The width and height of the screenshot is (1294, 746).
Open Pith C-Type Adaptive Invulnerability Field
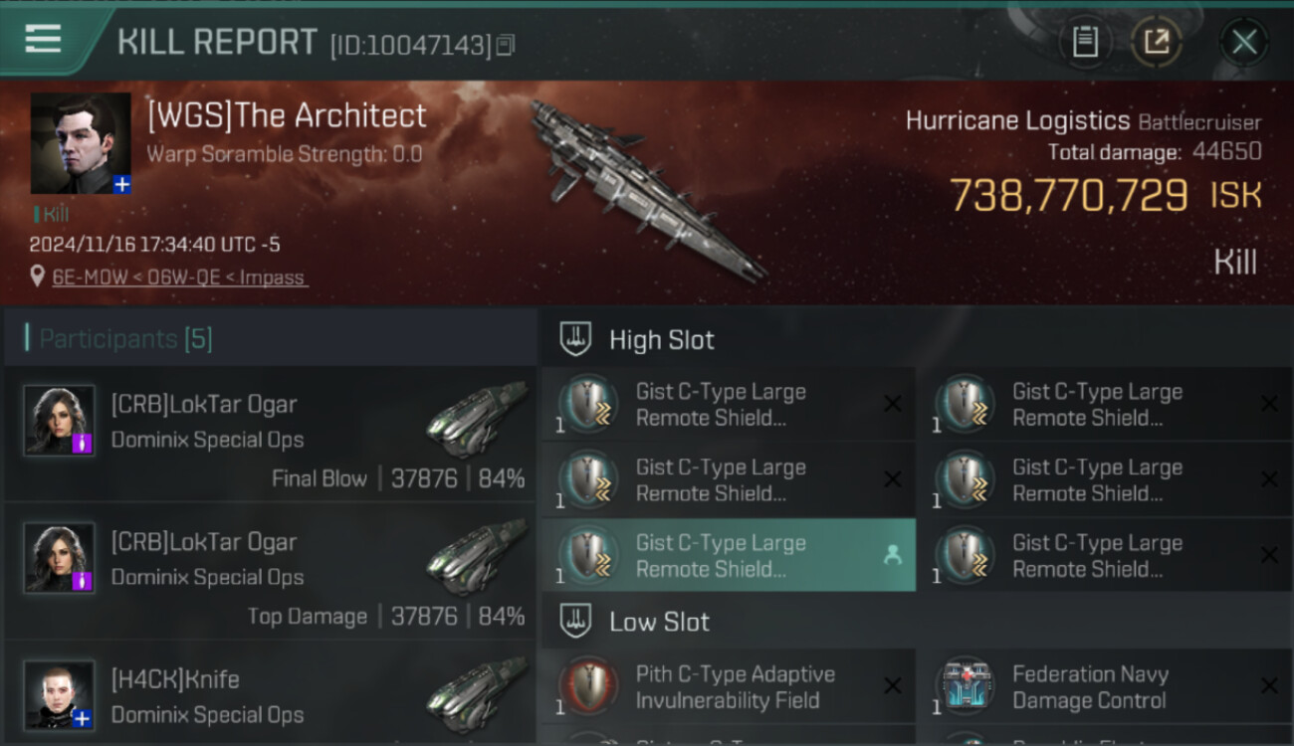click(x=729, y=686)
